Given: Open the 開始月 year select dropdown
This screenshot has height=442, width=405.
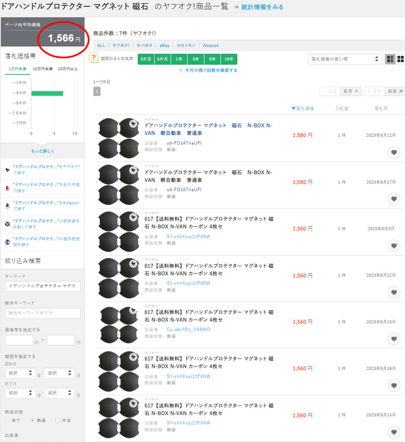Looking at the screenshot, I should [x=19, y=373].
